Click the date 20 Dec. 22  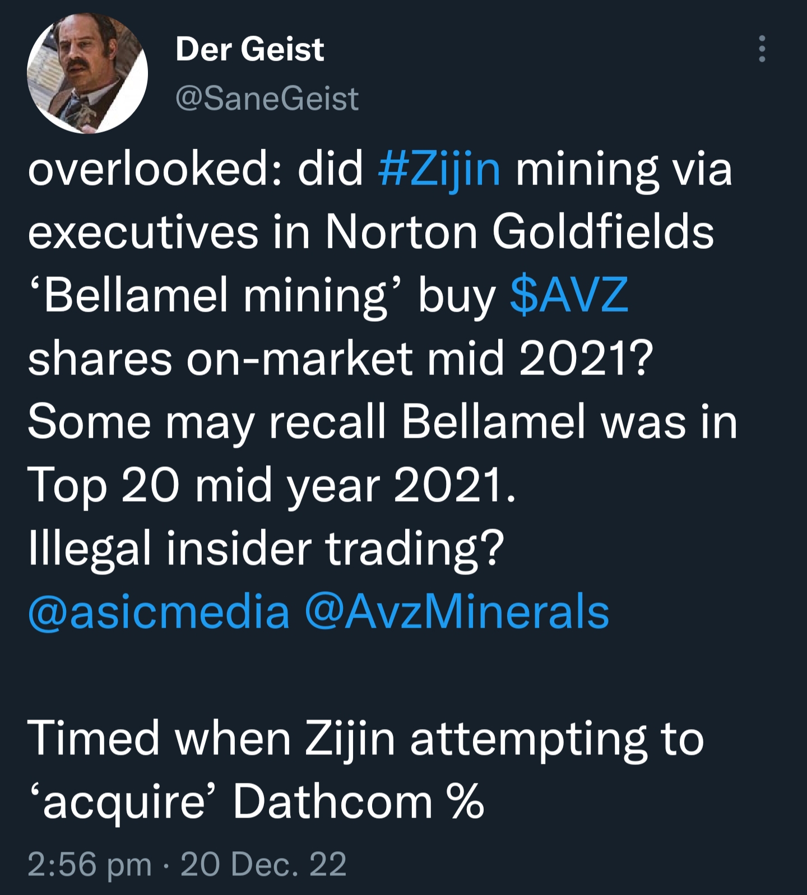coord(263,864)
